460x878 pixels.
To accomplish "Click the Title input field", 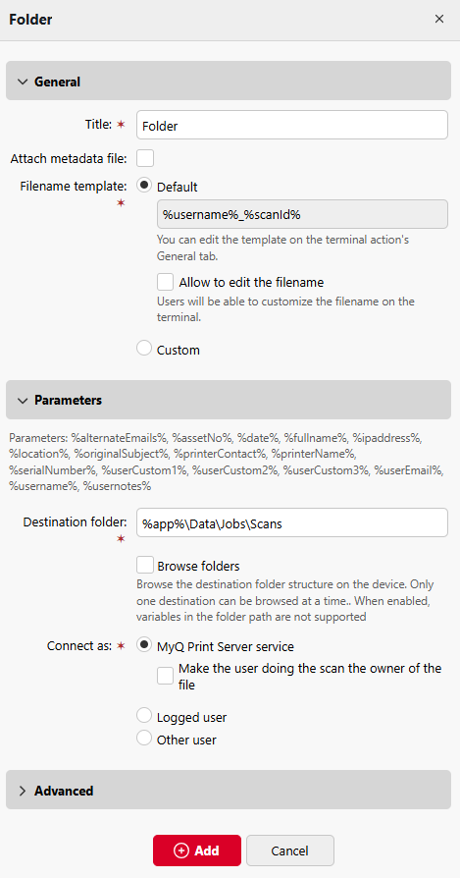I will 292,125.
